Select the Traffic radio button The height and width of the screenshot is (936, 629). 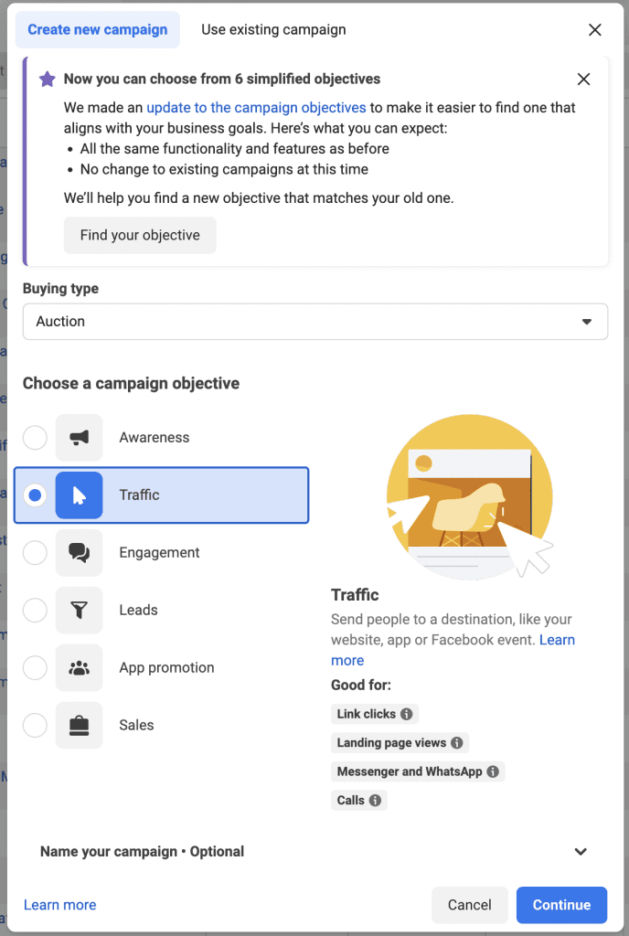coord(36,495)
